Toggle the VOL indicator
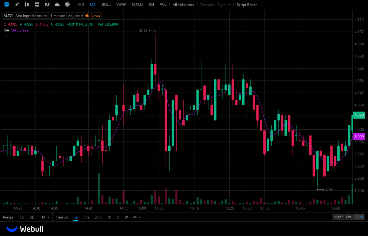The width and height of the screenshot is (368, 236). click(163, 5)
